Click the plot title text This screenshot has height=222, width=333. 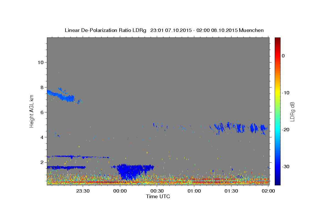[164, 30]
